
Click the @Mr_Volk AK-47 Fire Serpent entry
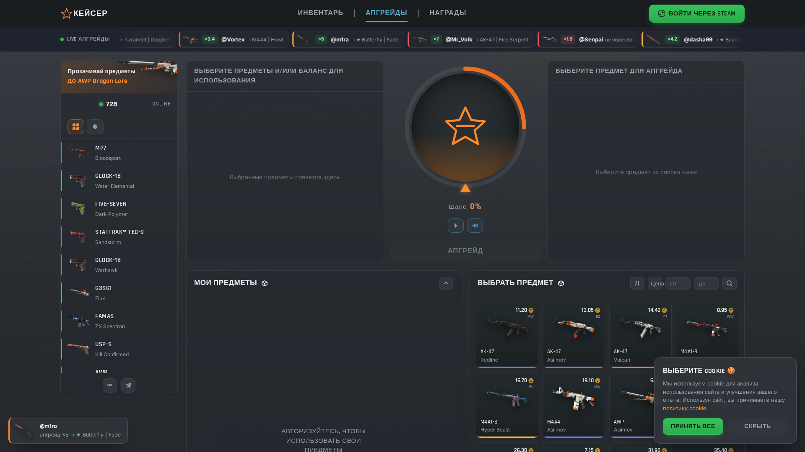pos(471,39)
